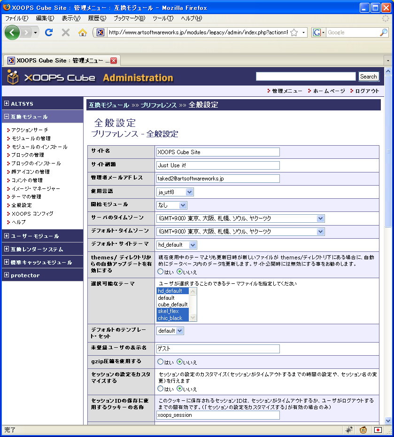Click the XOOPS Cube logo icon
The image size is (394, 437).
pos(13,77)
